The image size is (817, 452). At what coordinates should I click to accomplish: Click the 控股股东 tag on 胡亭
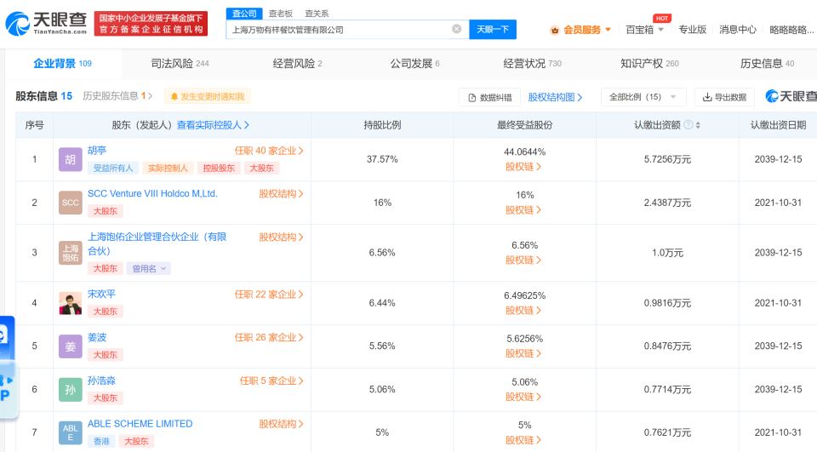click(219, 169)
